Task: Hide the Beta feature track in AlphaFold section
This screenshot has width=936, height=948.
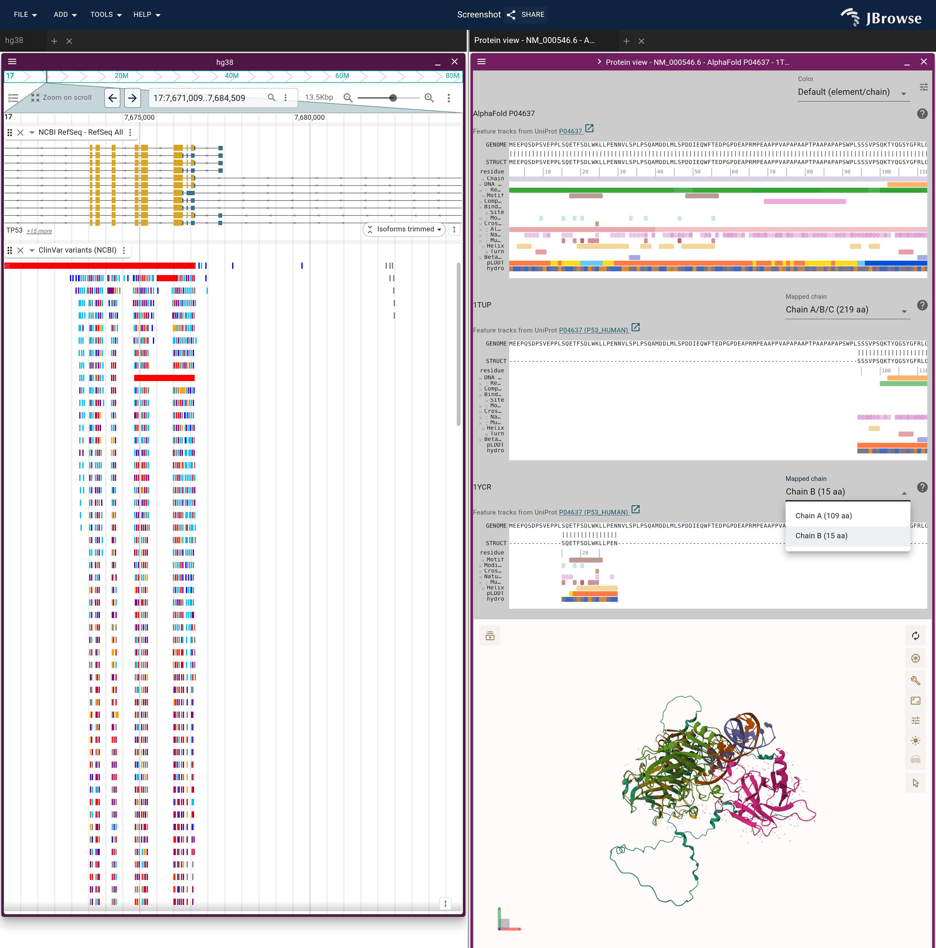Action: [x=480, y=258]
